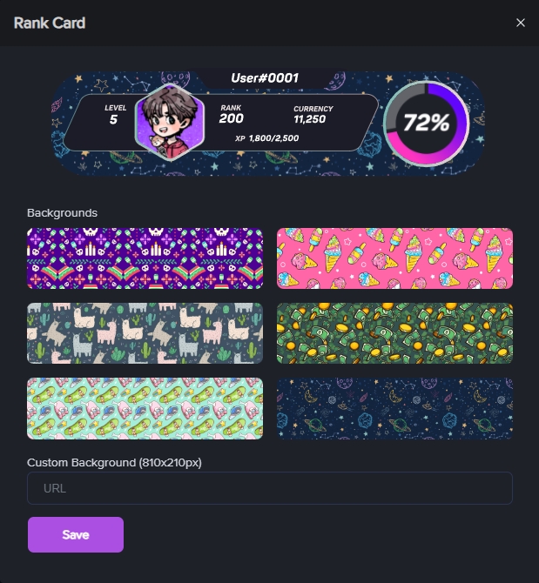
Task: Click the User#0001 name on card
Action: coord(265,78)
